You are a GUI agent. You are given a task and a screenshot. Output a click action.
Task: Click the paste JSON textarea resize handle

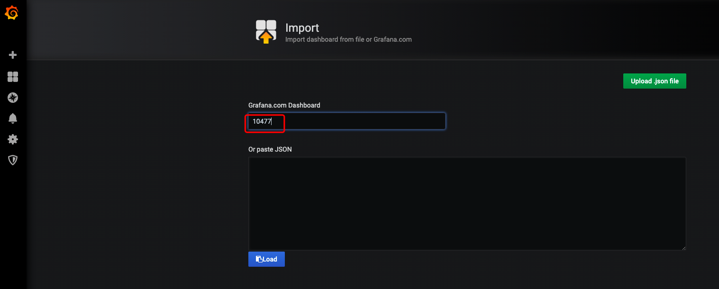tap(683, 247)
